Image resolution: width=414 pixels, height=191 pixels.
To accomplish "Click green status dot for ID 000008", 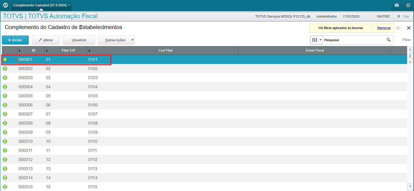I will point(5,123).
